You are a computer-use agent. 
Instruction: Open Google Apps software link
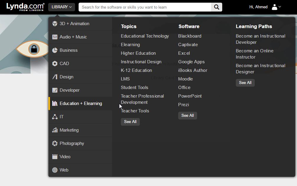tap(191, 62)
